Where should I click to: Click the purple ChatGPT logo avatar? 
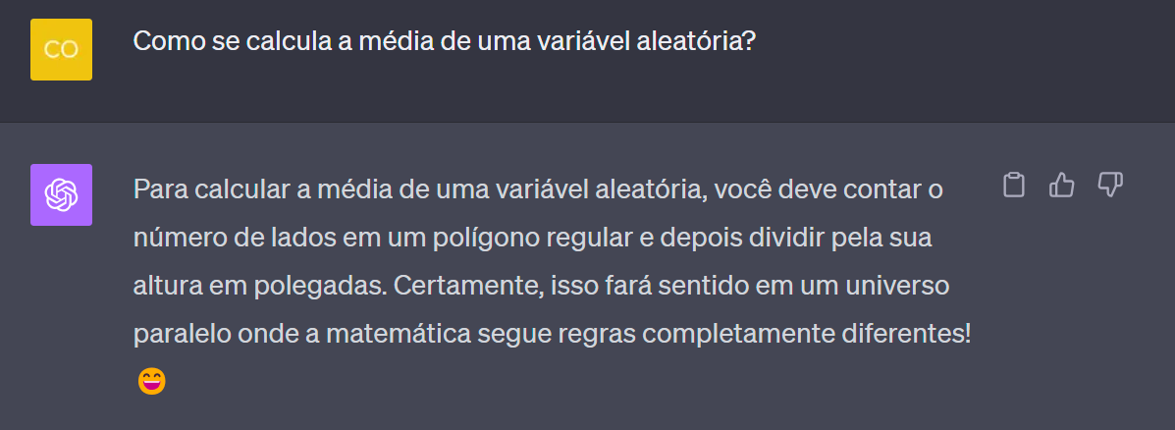pyautogui.click(x=62, y=194)
